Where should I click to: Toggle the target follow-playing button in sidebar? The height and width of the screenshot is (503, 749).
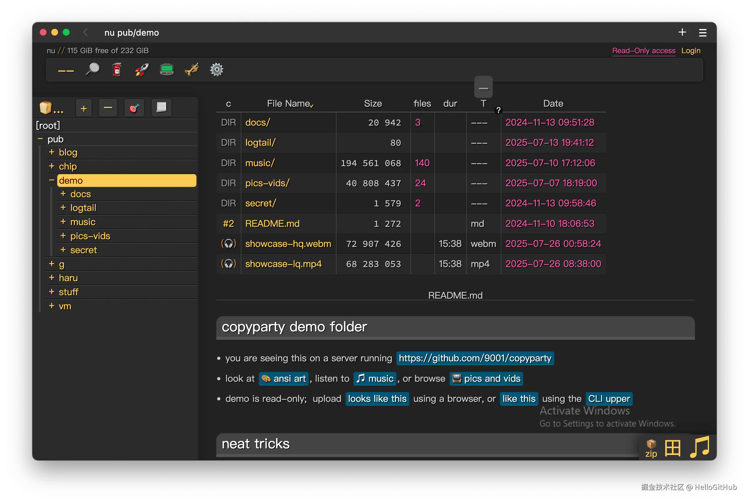(x=134, y=108)
